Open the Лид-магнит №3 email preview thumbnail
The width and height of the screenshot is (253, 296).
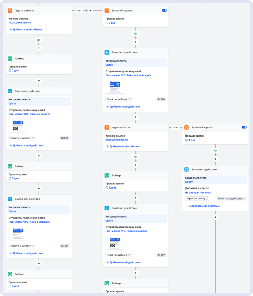click(x=18, y=233)
